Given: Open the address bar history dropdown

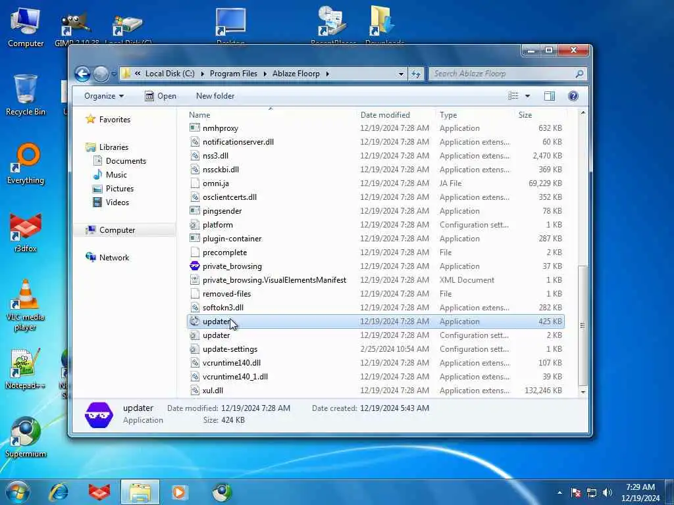Looking at the screenshot, I should [401, 74].
